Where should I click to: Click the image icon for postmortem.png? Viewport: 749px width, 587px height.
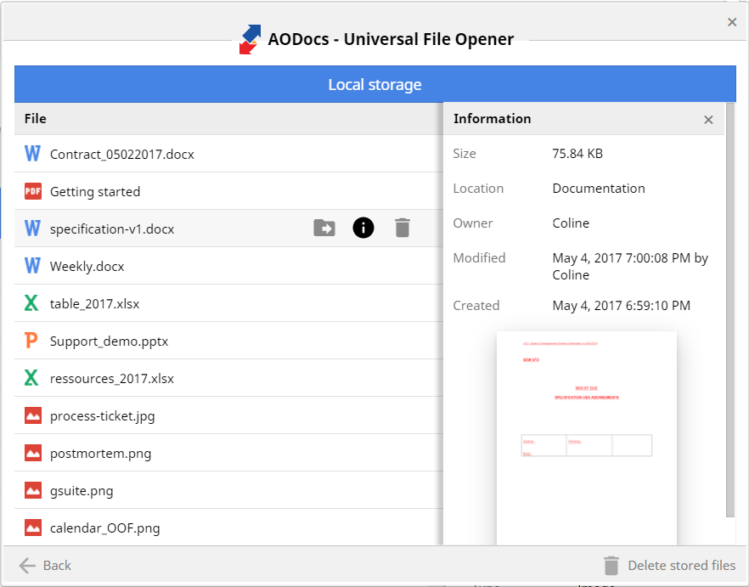33,453
